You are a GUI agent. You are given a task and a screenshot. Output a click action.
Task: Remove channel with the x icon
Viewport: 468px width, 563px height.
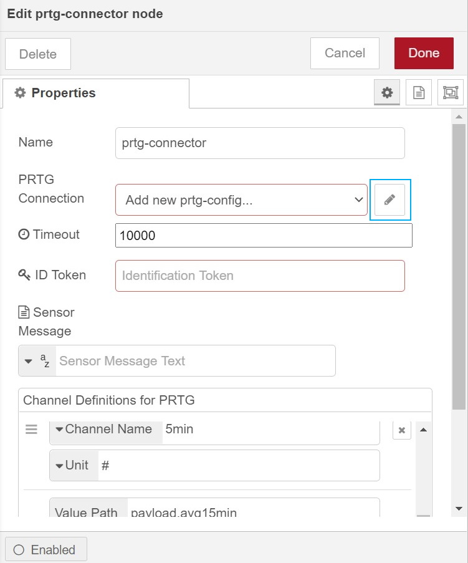click(402, 430)
